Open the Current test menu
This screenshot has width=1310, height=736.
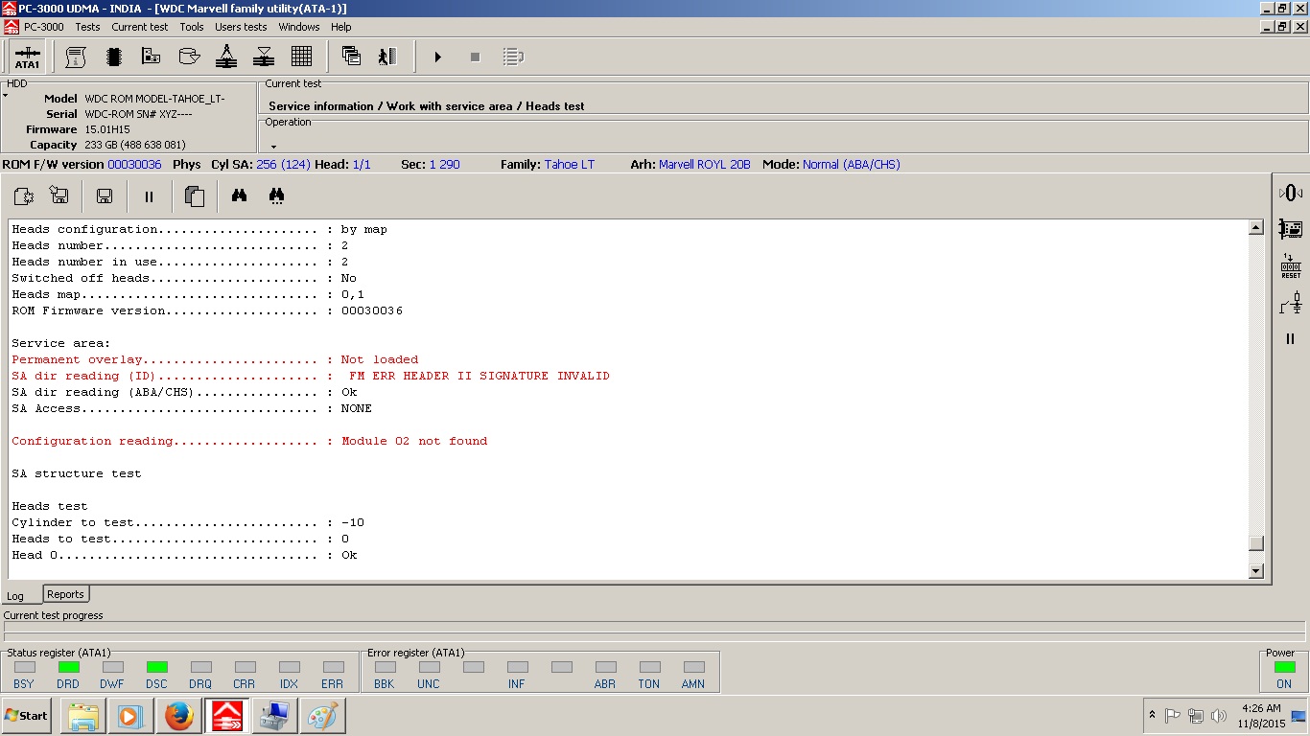click(x=140, y=27)
